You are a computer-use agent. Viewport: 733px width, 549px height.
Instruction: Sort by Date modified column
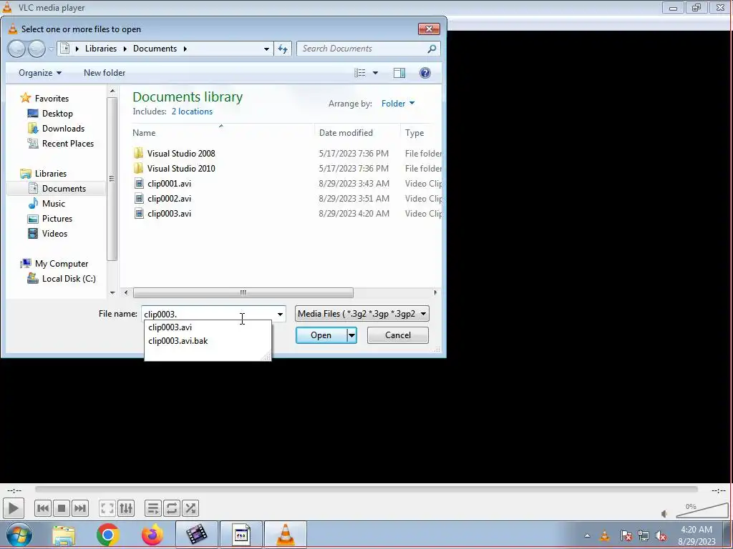pos(346,133)
